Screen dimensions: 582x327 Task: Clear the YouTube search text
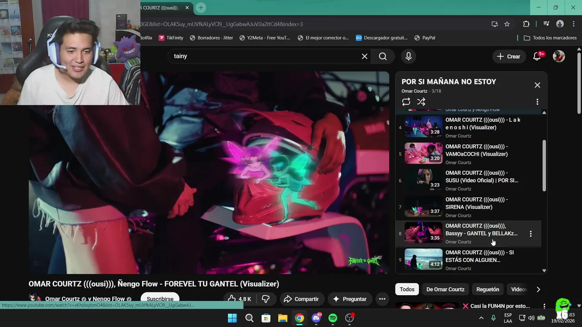tap(365, 56)
